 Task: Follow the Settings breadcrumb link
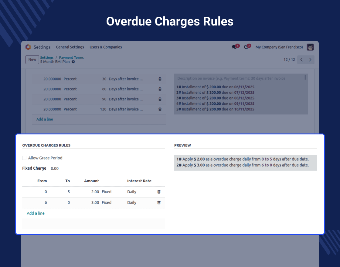(47, 57)
